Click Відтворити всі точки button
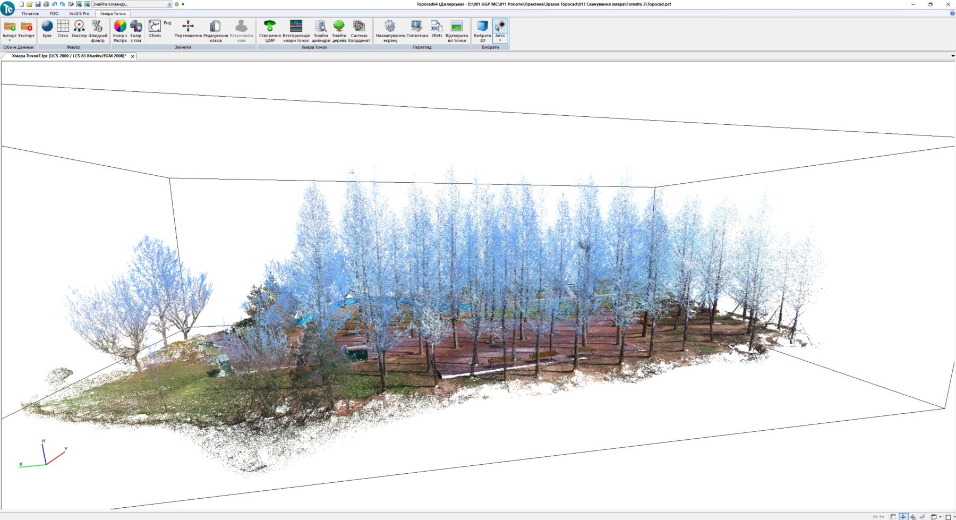Viewport: 956px width, 520px height. click(457, 30)
